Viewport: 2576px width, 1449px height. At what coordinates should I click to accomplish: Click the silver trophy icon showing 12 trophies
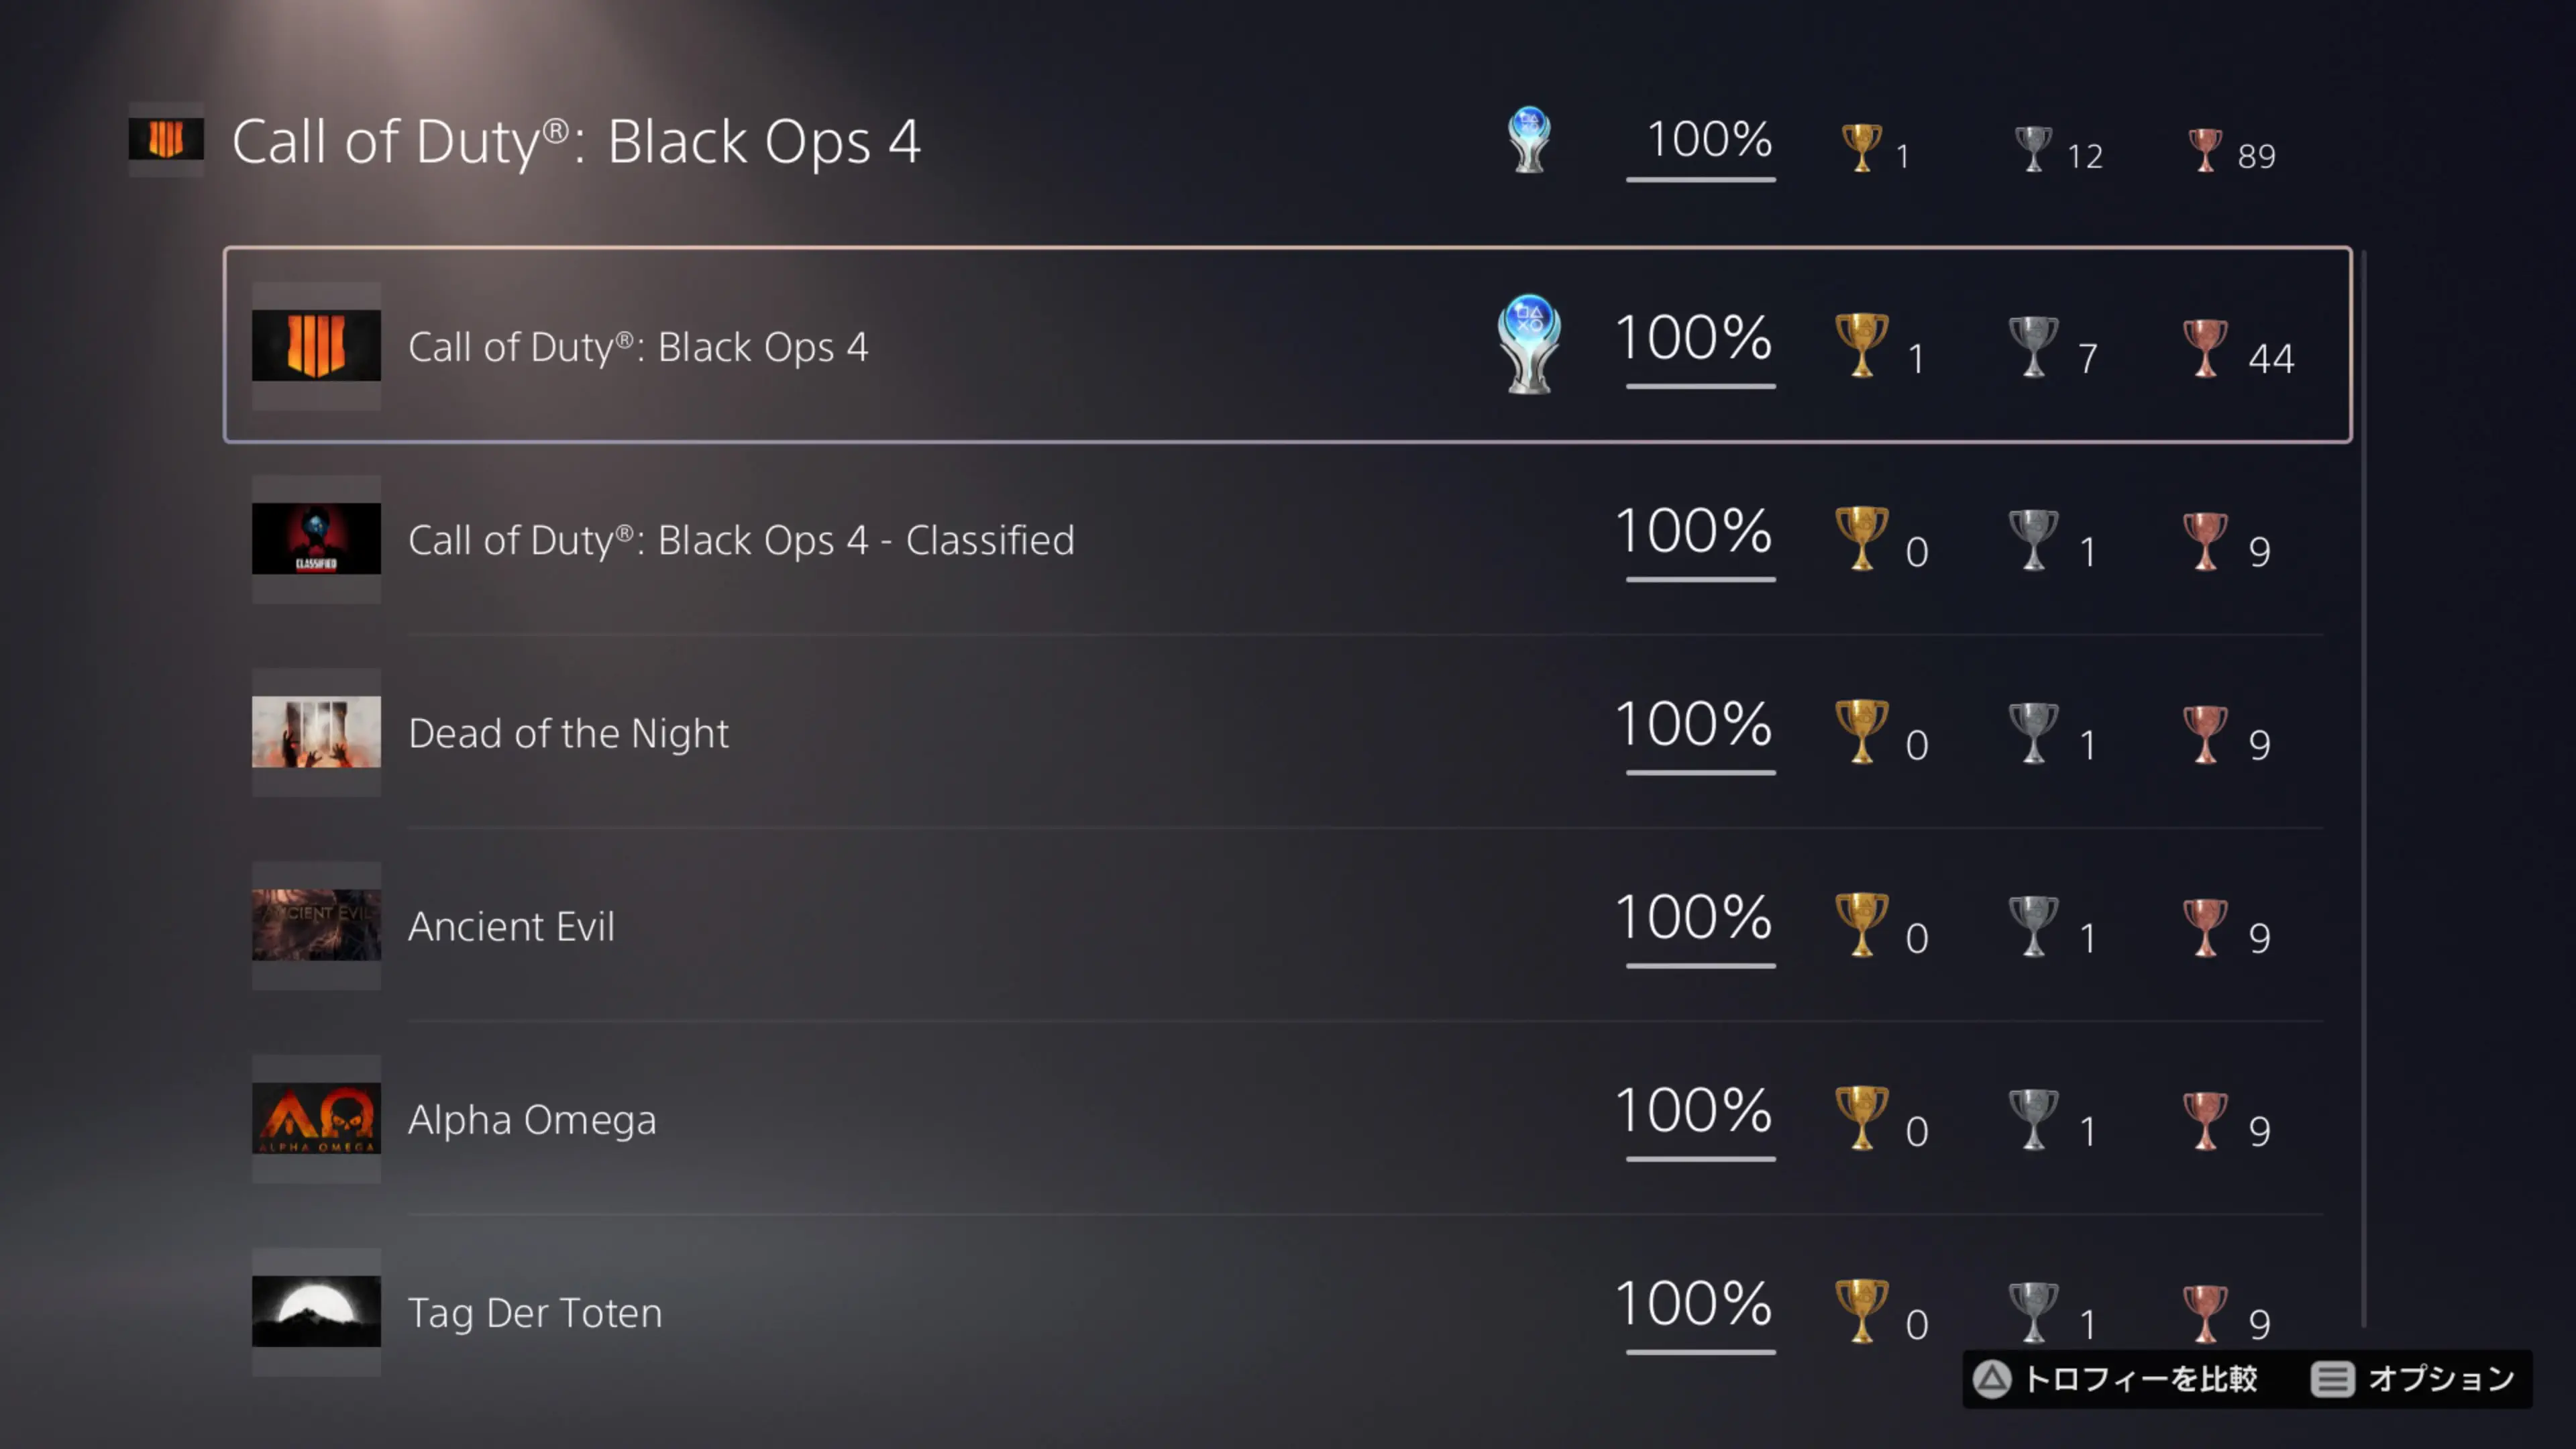point(2033,147)
